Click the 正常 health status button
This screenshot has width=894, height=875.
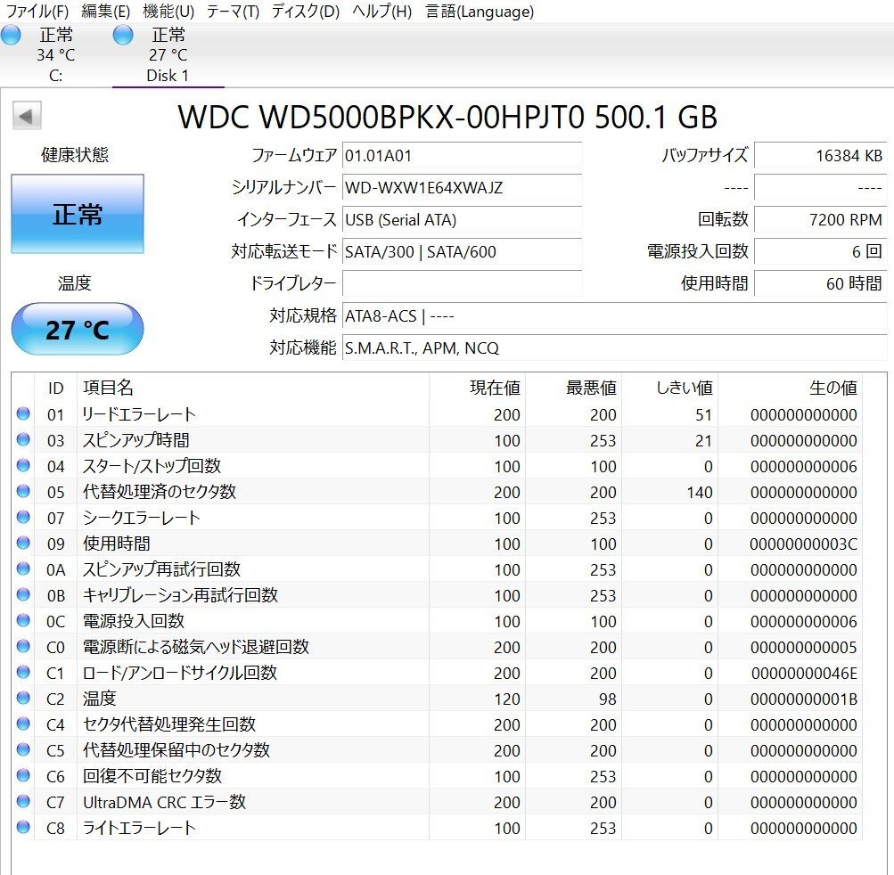point(77,213)
